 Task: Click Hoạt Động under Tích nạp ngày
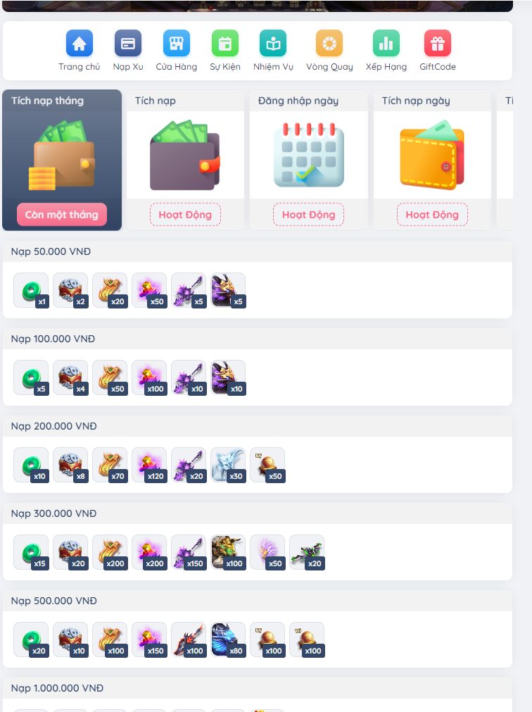click(x=432, y=214)
